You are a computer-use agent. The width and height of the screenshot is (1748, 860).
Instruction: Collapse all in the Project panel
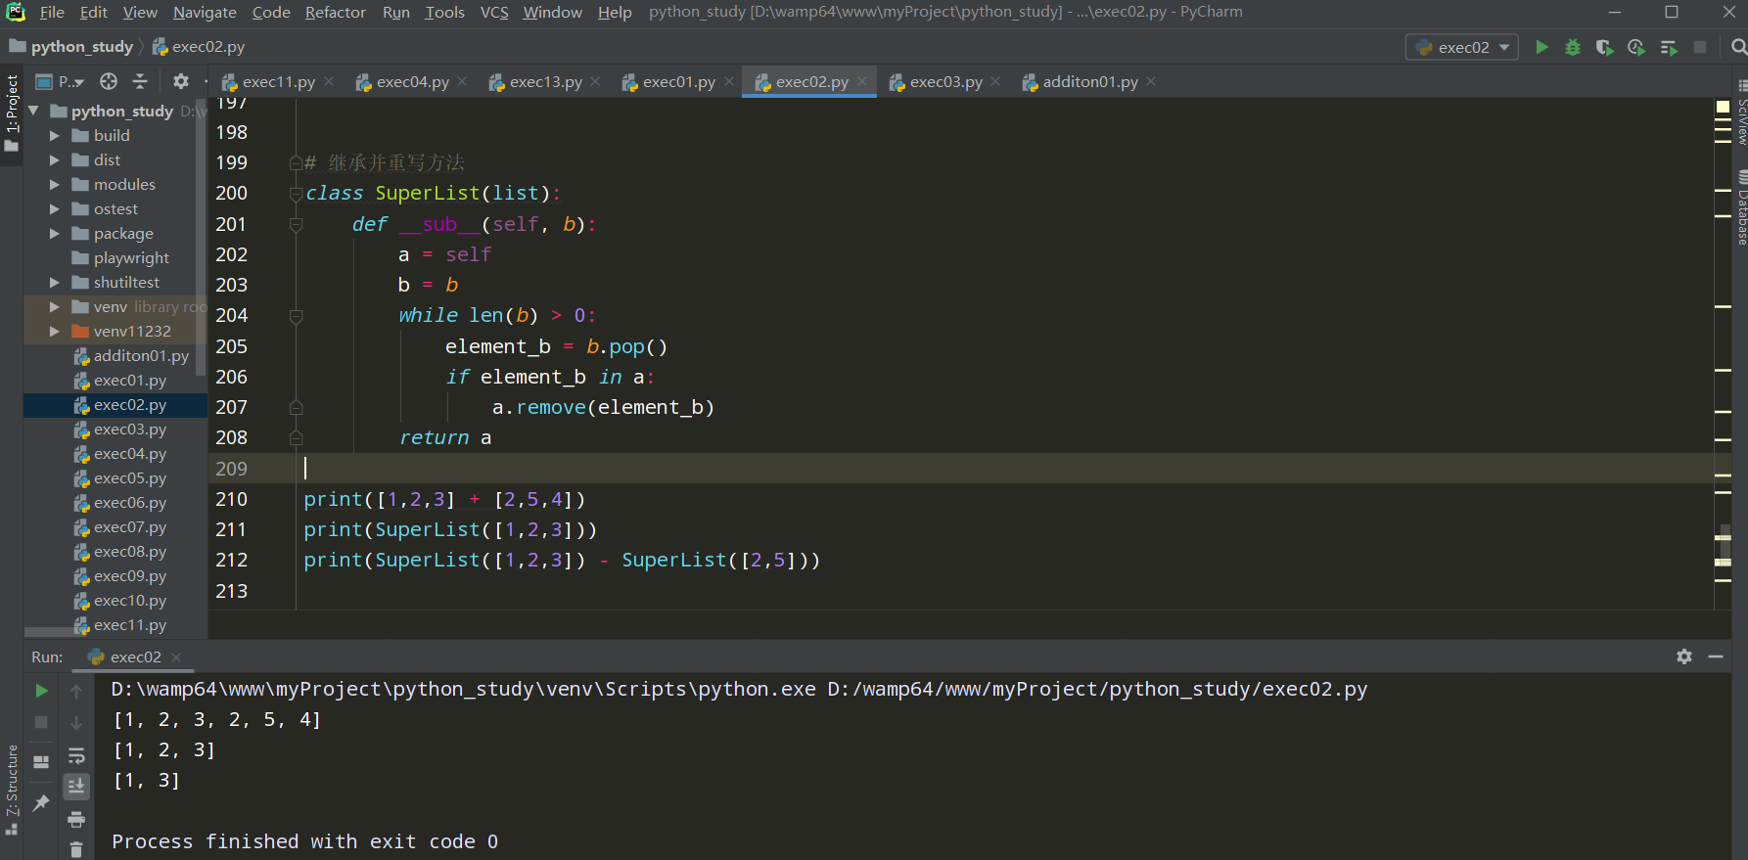[x=140, y=81]
